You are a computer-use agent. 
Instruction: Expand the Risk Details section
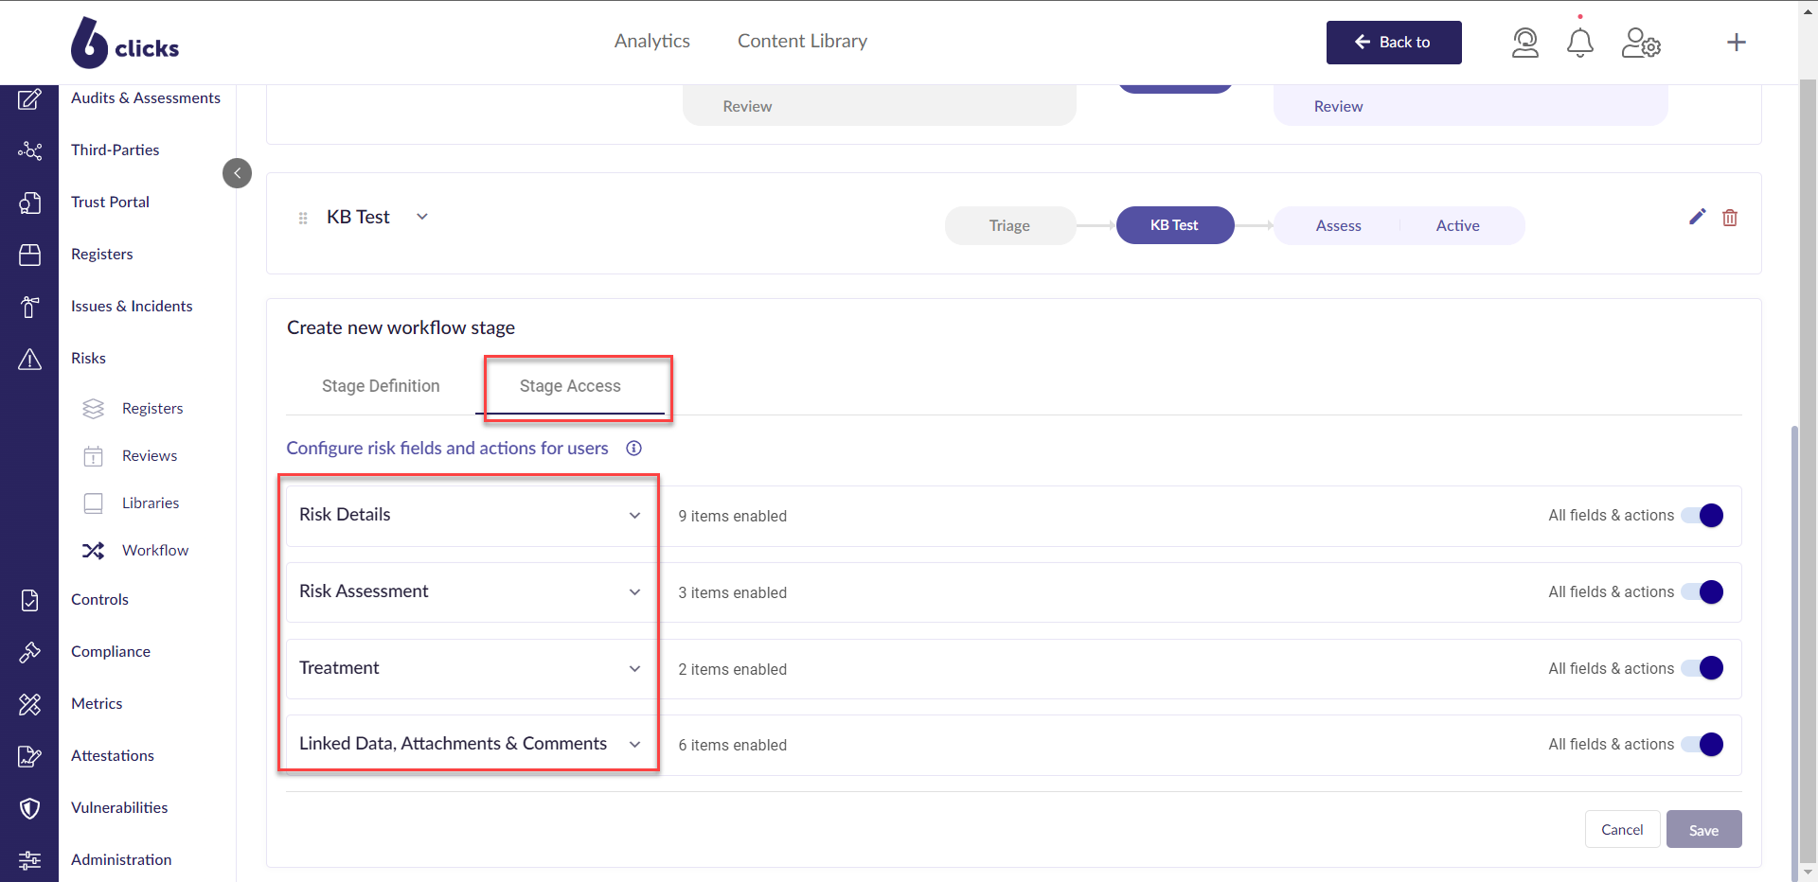click(x=634, y=515)
